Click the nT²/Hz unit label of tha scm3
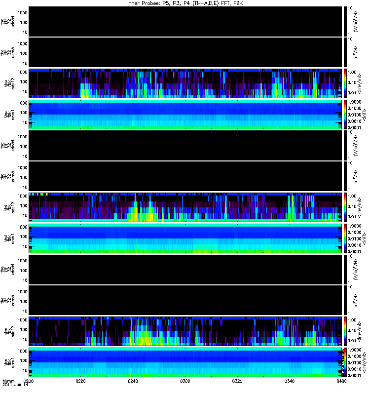This screenshot has height=395, width=370. tap(356, 52)
